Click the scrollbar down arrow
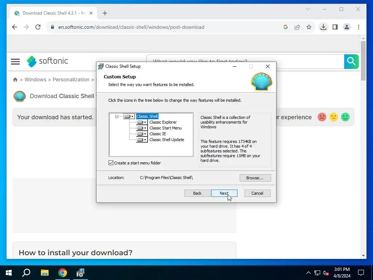The height and width of the screenshot is (280, 373). point(363,256)
